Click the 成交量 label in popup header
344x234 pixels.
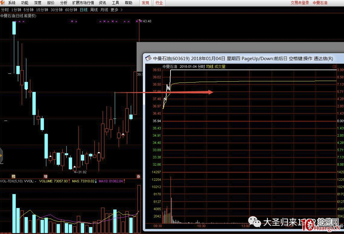tap(220, 67)
